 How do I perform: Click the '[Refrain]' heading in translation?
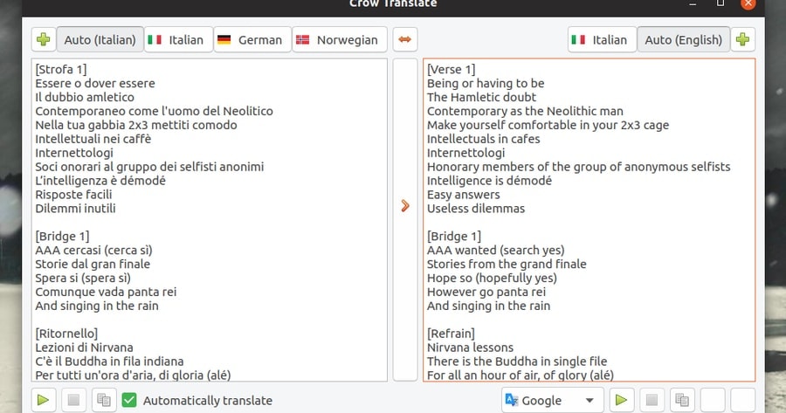[x=451, y=334]
